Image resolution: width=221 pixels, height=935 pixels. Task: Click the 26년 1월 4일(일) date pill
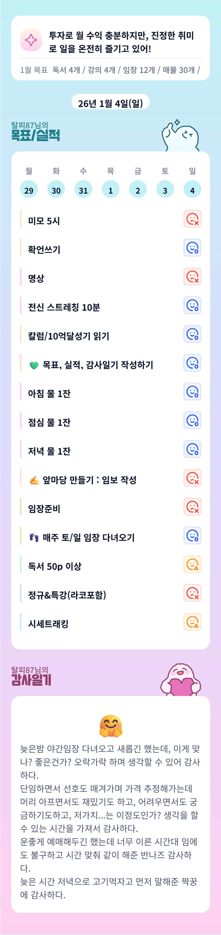coord(111,103)
